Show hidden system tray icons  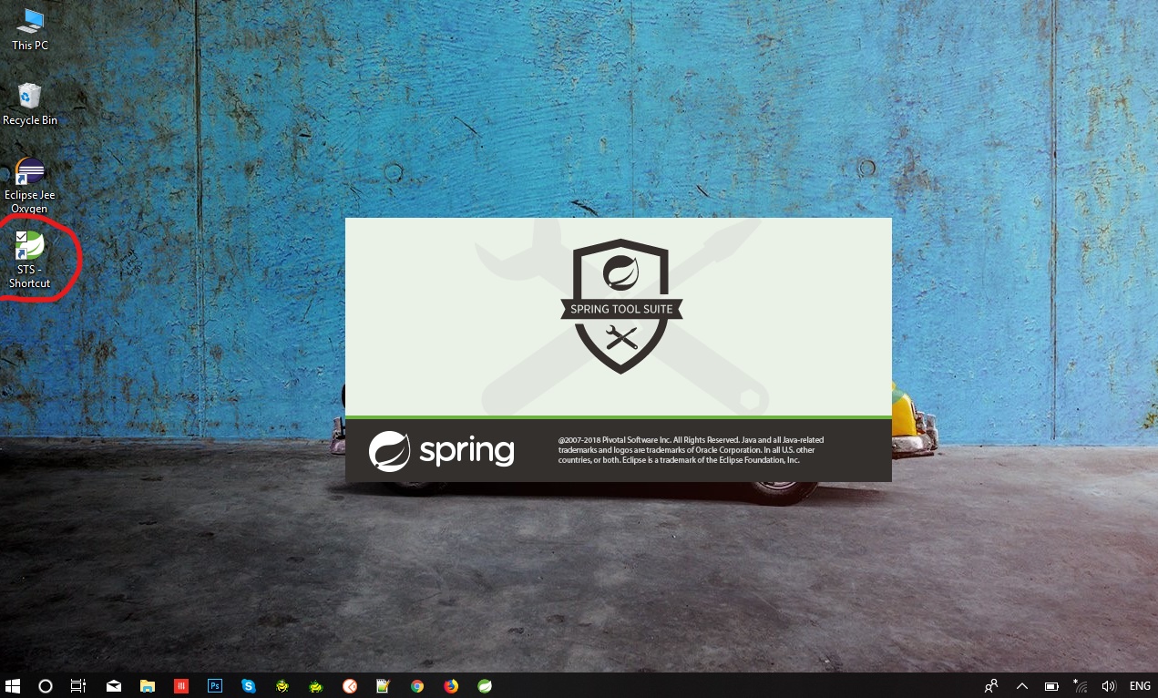click(x=1021, y=685)
